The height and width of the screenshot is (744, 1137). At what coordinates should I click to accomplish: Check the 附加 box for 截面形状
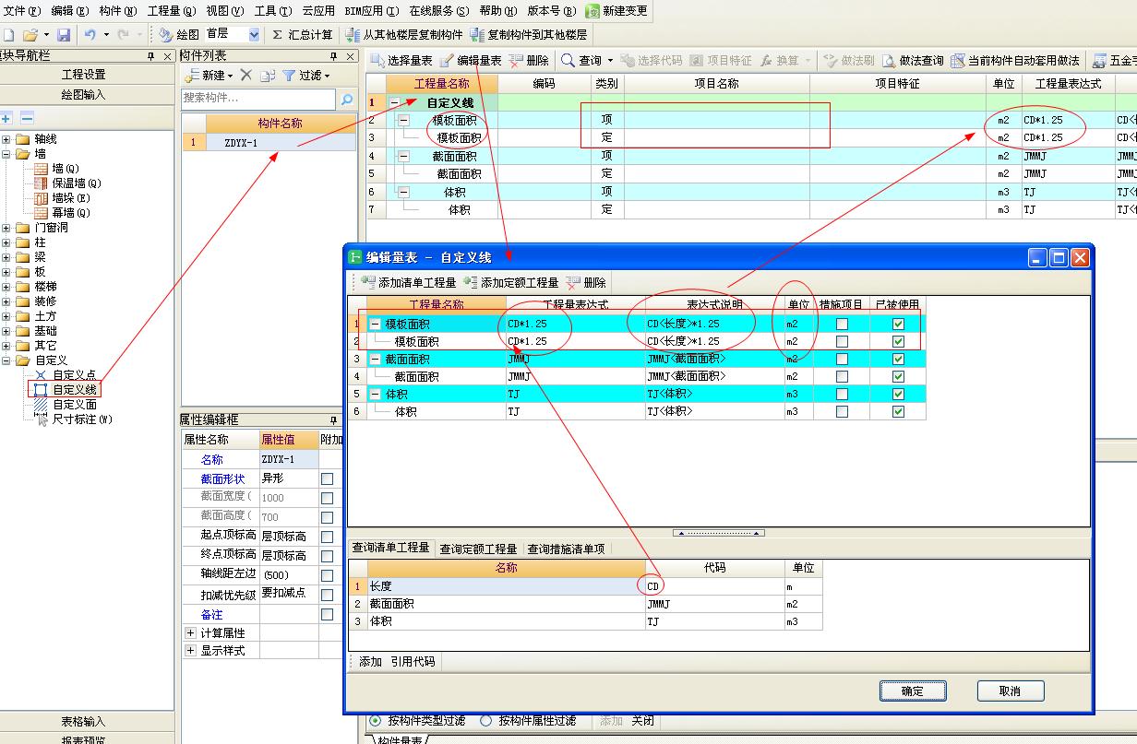tap(327, 478)
